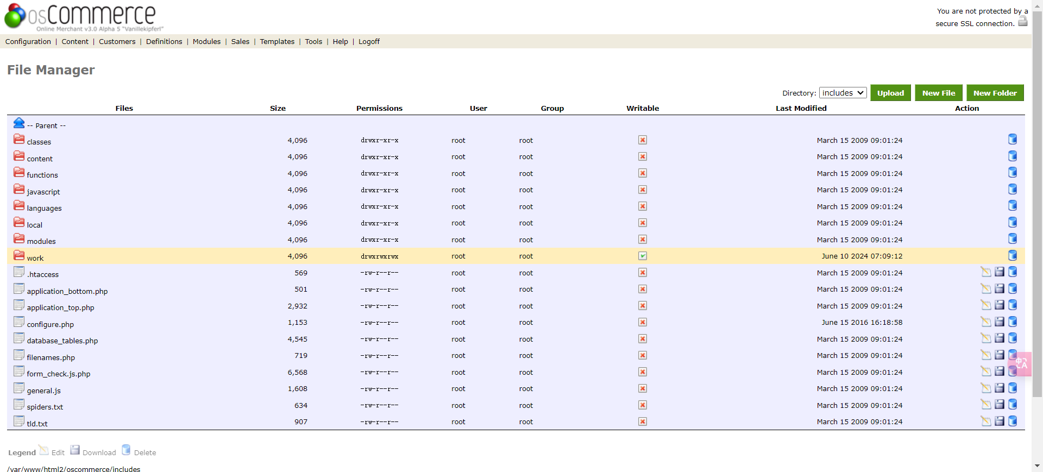Edit the .htaccess file
Screen dimensions: 1043x472
(x=986, y=272)
